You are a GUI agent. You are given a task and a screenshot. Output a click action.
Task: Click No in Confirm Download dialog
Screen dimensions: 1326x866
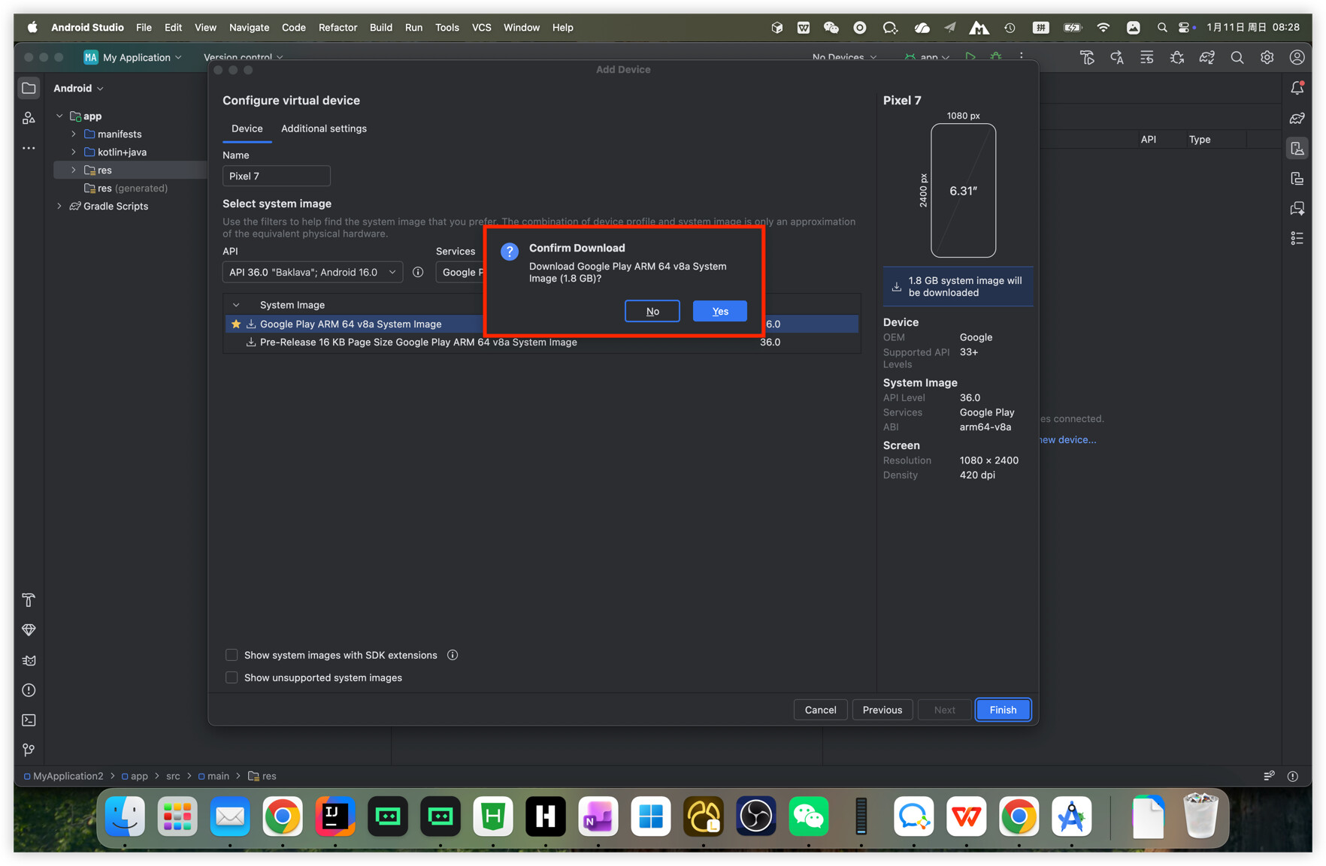pyautogui.click(x=652, y=311)
